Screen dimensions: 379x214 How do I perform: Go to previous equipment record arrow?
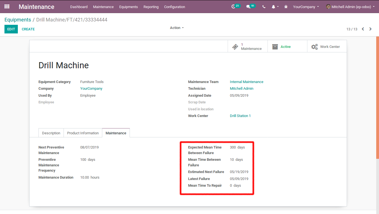(363, 29)
